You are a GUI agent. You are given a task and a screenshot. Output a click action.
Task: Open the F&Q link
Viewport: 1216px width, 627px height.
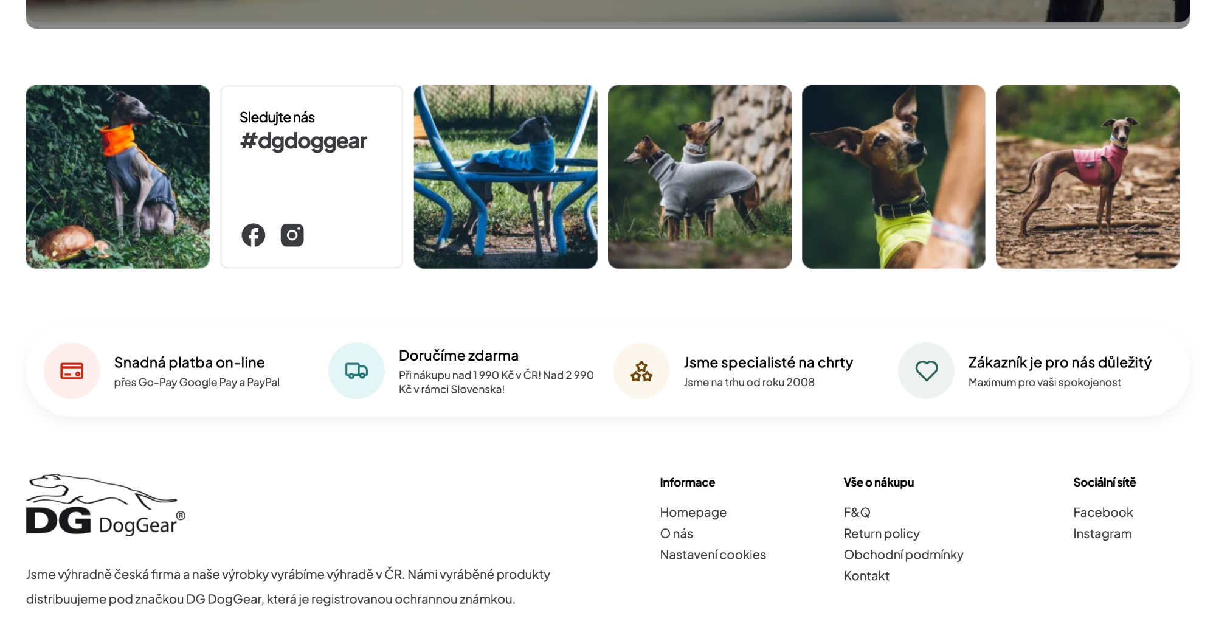click(857, 513)
